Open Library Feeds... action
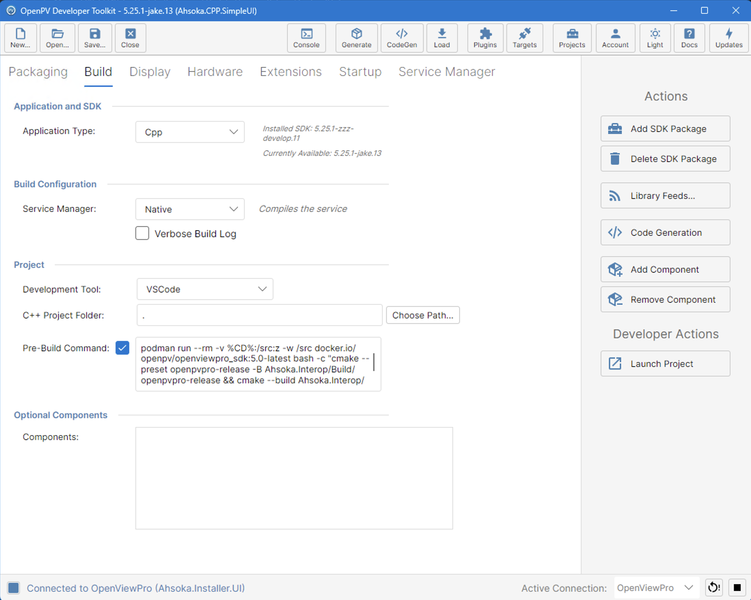Viewport: 751px width, 600px height. point(665,195)
